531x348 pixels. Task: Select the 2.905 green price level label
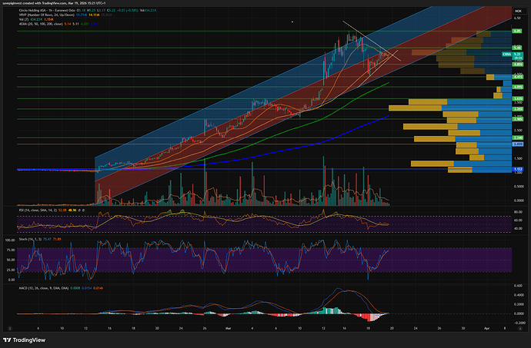[x=517, y=119]
